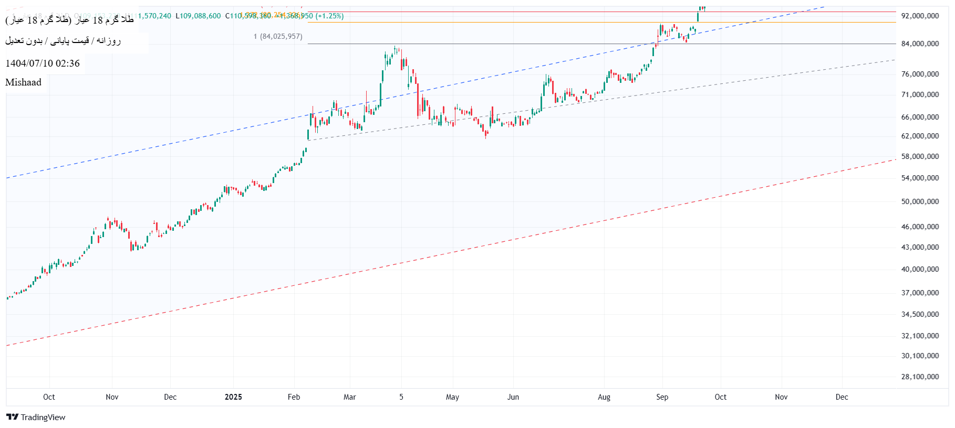Click the 2025 label on time axis

pos(233,397)
